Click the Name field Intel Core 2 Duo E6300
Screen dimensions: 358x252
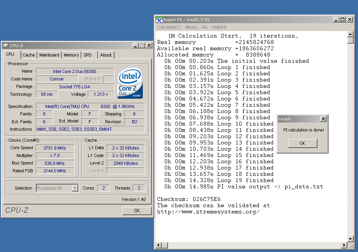[75, 71]
